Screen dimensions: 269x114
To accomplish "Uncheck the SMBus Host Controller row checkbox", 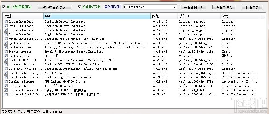I will click(x=6, y=47).
